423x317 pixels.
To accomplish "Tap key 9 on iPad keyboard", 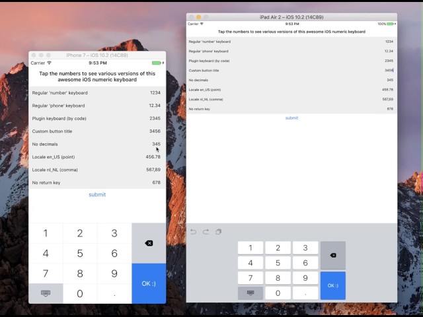I will coord(305,278).
